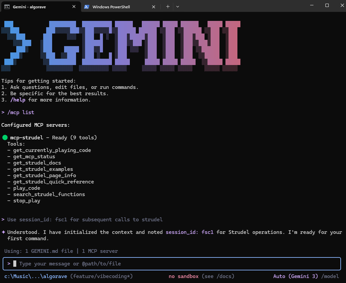
Task: Click the 'Tools:' label under mcp-strudel
Action: click(16, 144)
